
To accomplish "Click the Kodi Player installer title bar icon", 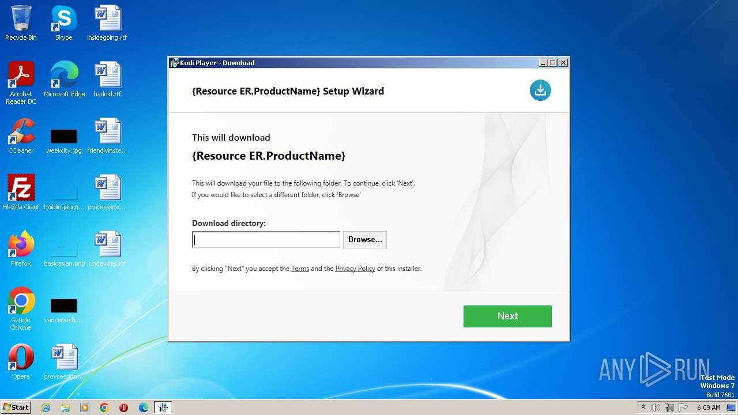I will tap(174, 63).
